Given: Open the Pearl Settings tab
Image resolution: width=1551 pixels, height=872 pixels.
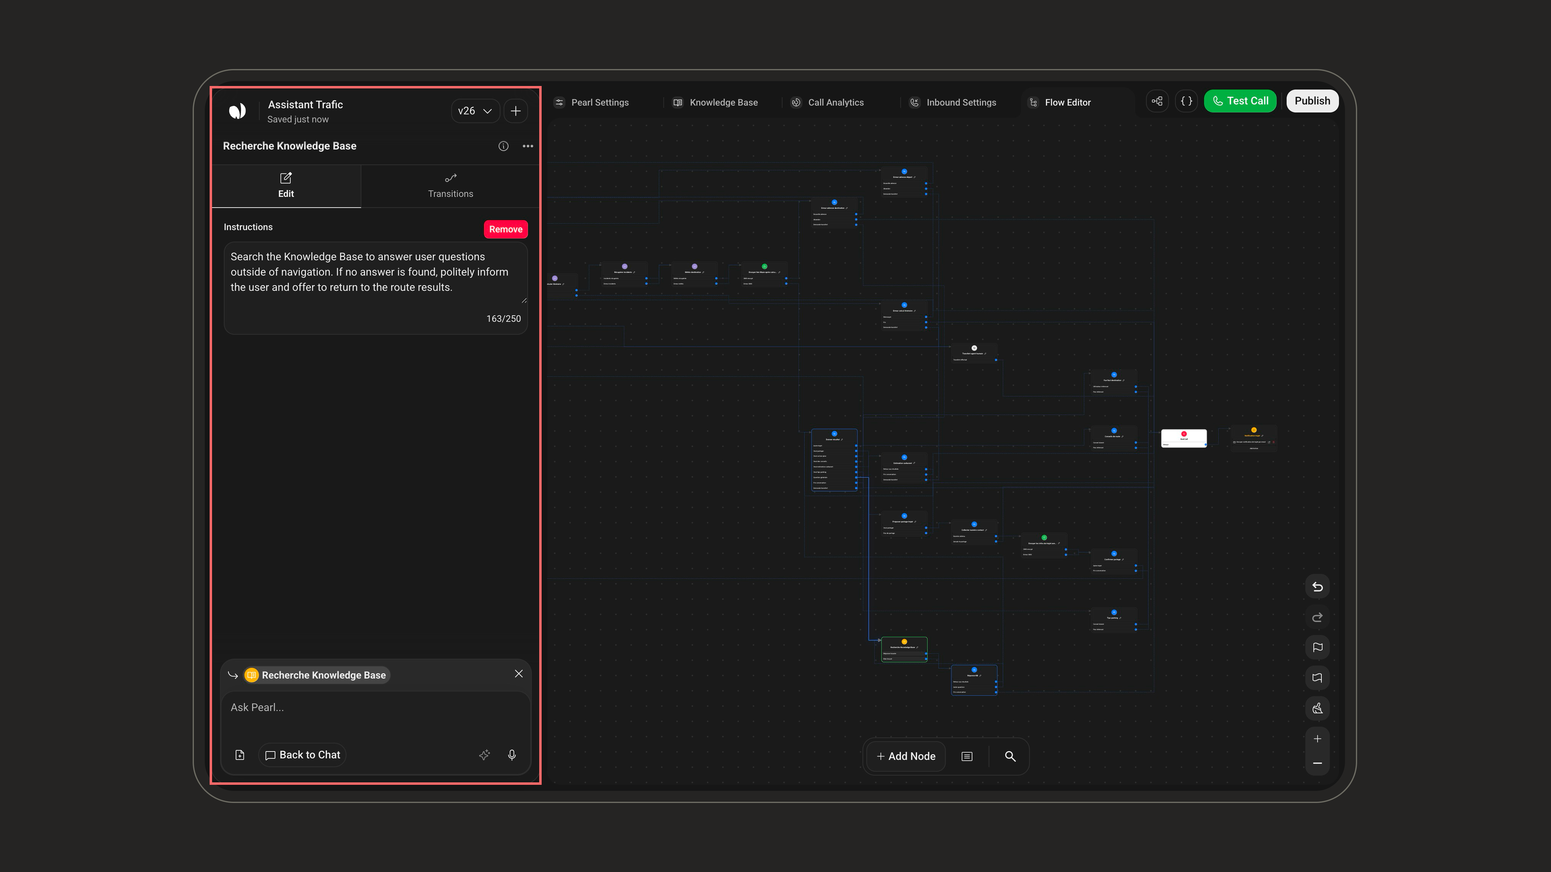Looking at the screenshot, I should pyautogui.click(x=592, y=102).
